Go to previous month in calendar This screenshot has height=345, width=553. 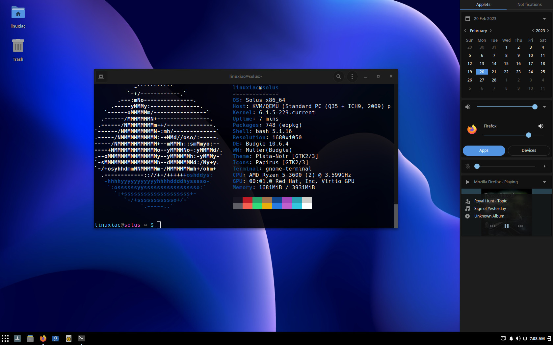click(x=465, y=31)
